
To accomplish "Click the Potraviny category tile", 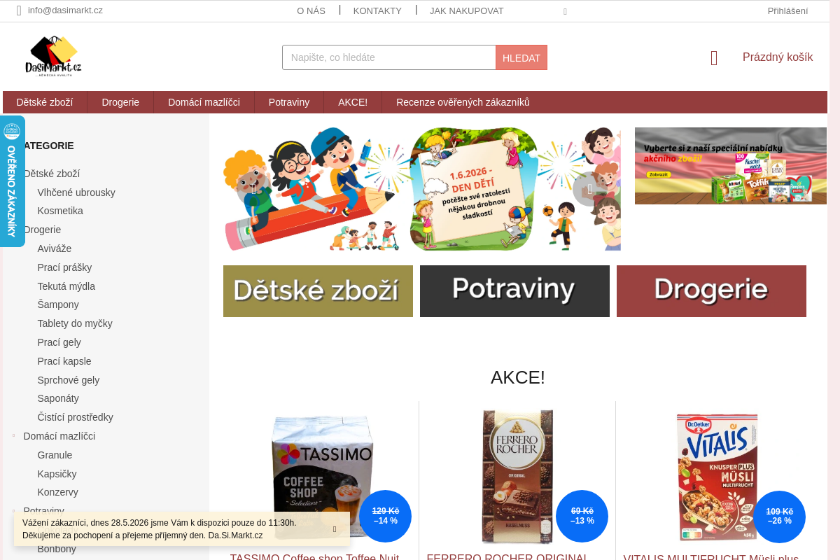I will (x=514, y=291).
